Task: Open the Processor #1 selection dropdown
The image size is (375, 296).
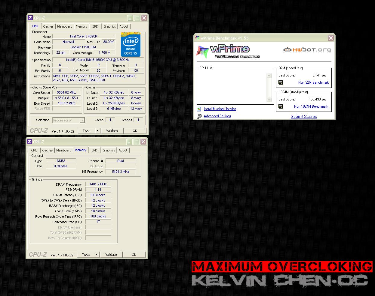Action: coord(82,120)
